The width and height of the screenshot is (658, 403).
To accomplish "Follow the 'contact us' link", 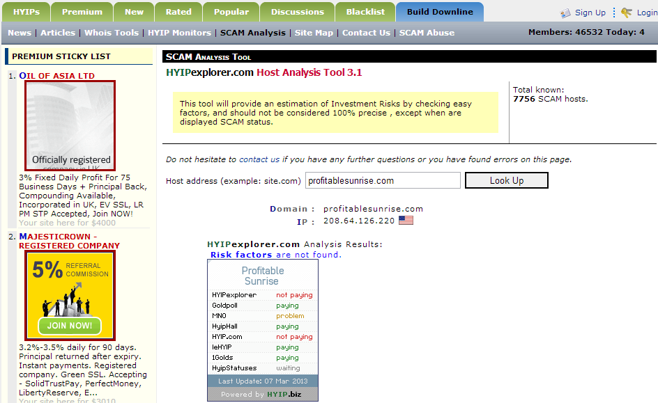I will [x=259, y=159].
